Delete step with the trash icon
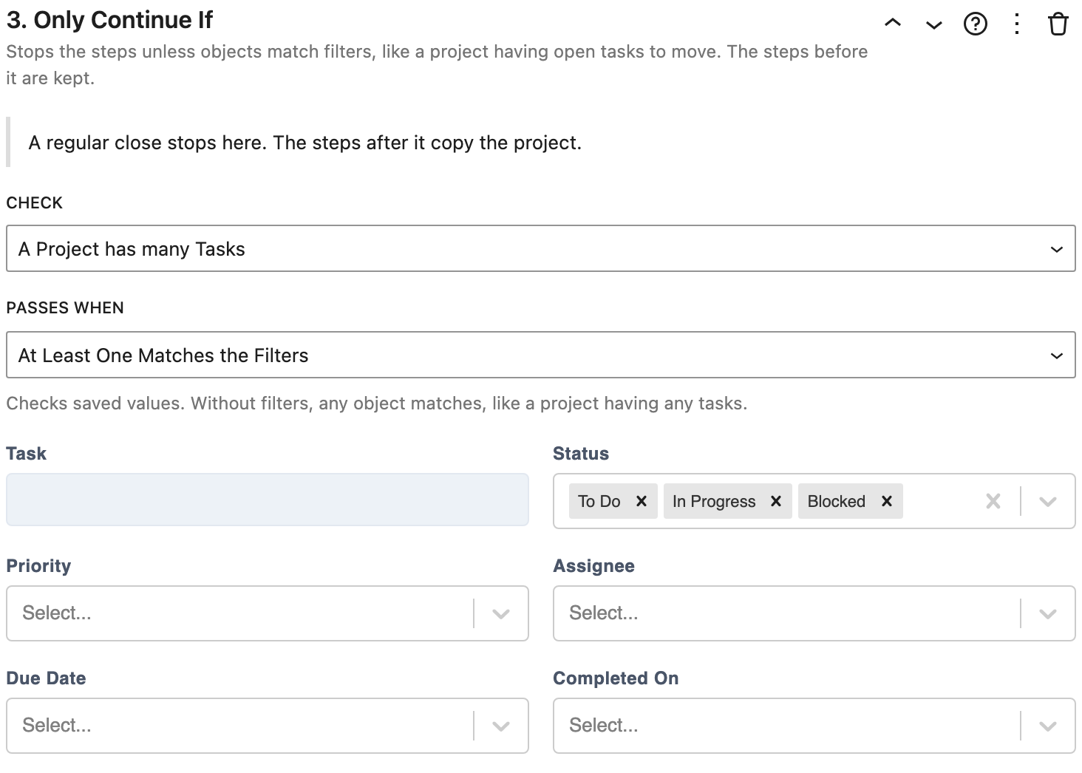 [1058, 24]
